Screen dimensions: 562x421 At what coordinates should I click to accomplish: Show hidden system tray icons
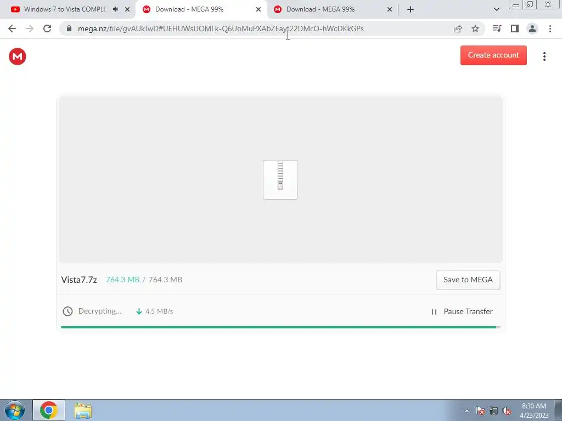pyautogui.click(x=467, y=411)
